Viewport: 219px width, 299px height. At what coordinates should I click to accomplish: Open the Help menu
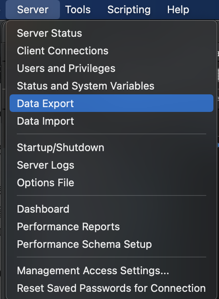click(x=178, y=10)
